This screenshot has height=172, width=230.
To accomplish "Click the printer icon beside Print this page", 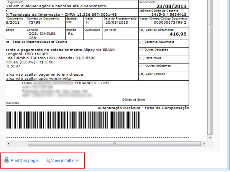I will 7,160.
